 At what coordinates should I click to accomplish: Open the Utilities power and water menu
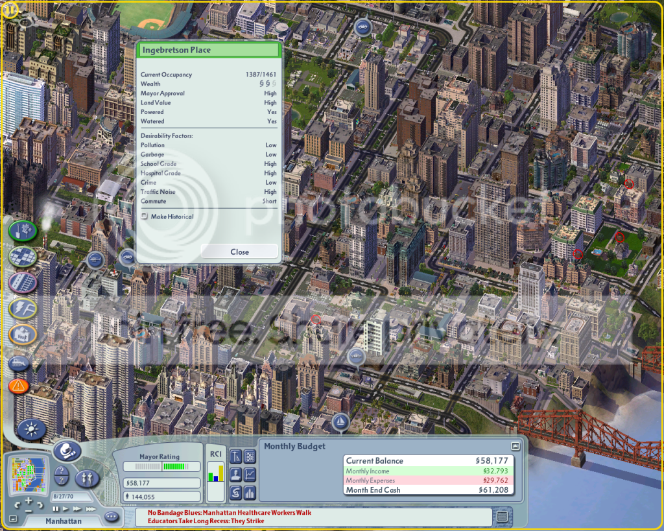coord(23,308)
